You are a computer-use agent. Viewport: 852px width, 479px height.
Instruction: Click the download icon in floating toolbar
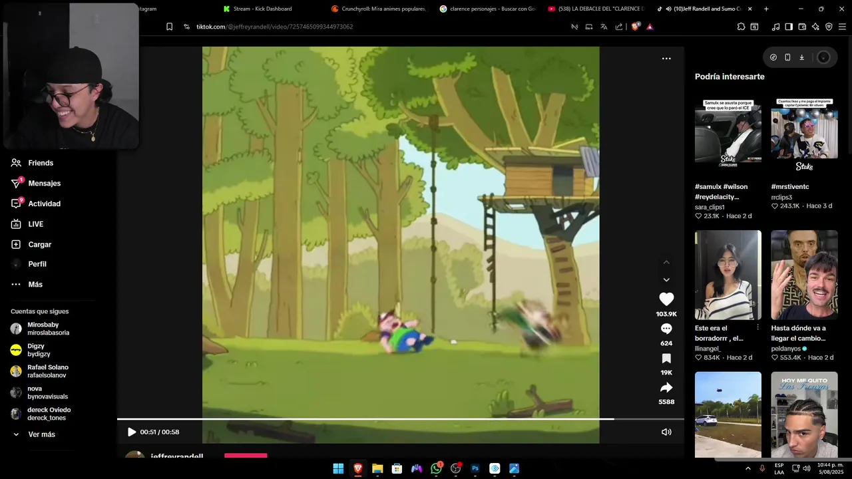coord(801,57)
